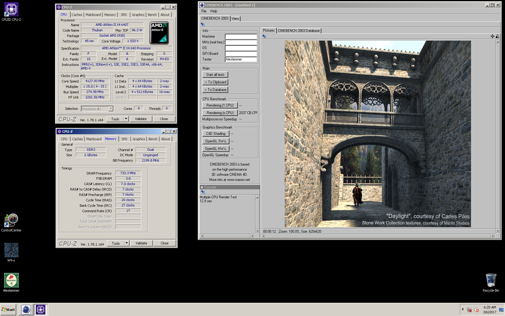Open the File menu in CINEBENCH
This screenshot has height=316, width=505.
(x=204, y=11)
